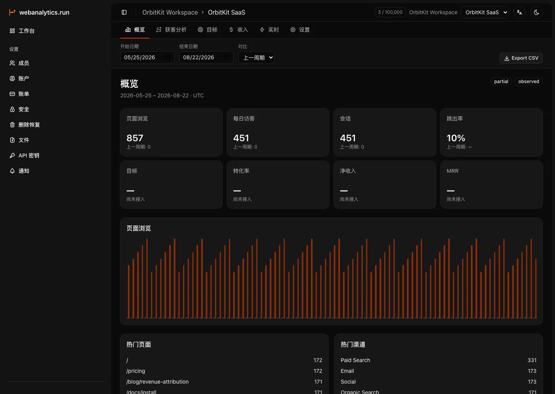Image resolution: width=555 pixels, height=394 pixels.
Task: Open 账户 account page
Action: [x=55, y=78]
